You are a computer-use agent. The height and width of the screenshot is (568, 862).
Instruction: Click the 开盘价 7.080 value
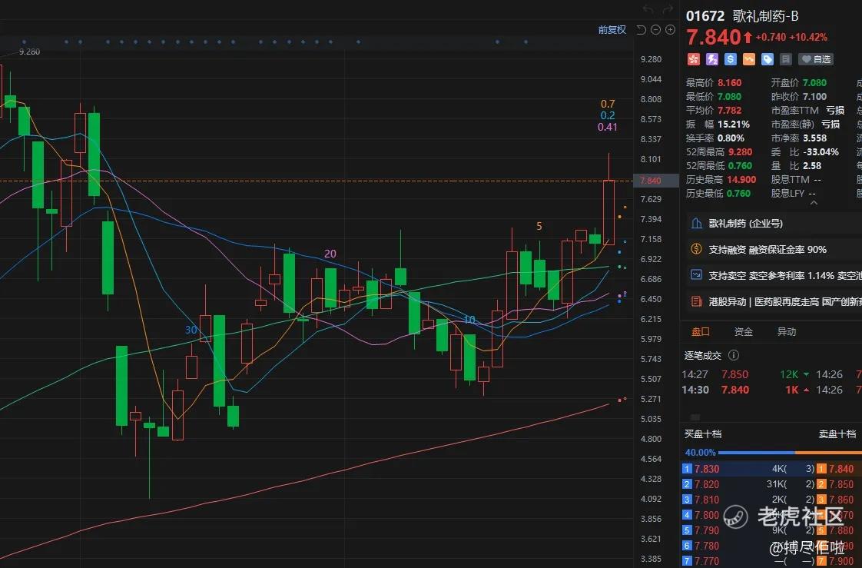(x=814, y=82)
